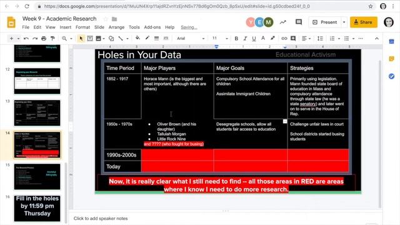Collapse the menus with the up chevron
This screenshot has height=225, width=400.
click(377, 39)
